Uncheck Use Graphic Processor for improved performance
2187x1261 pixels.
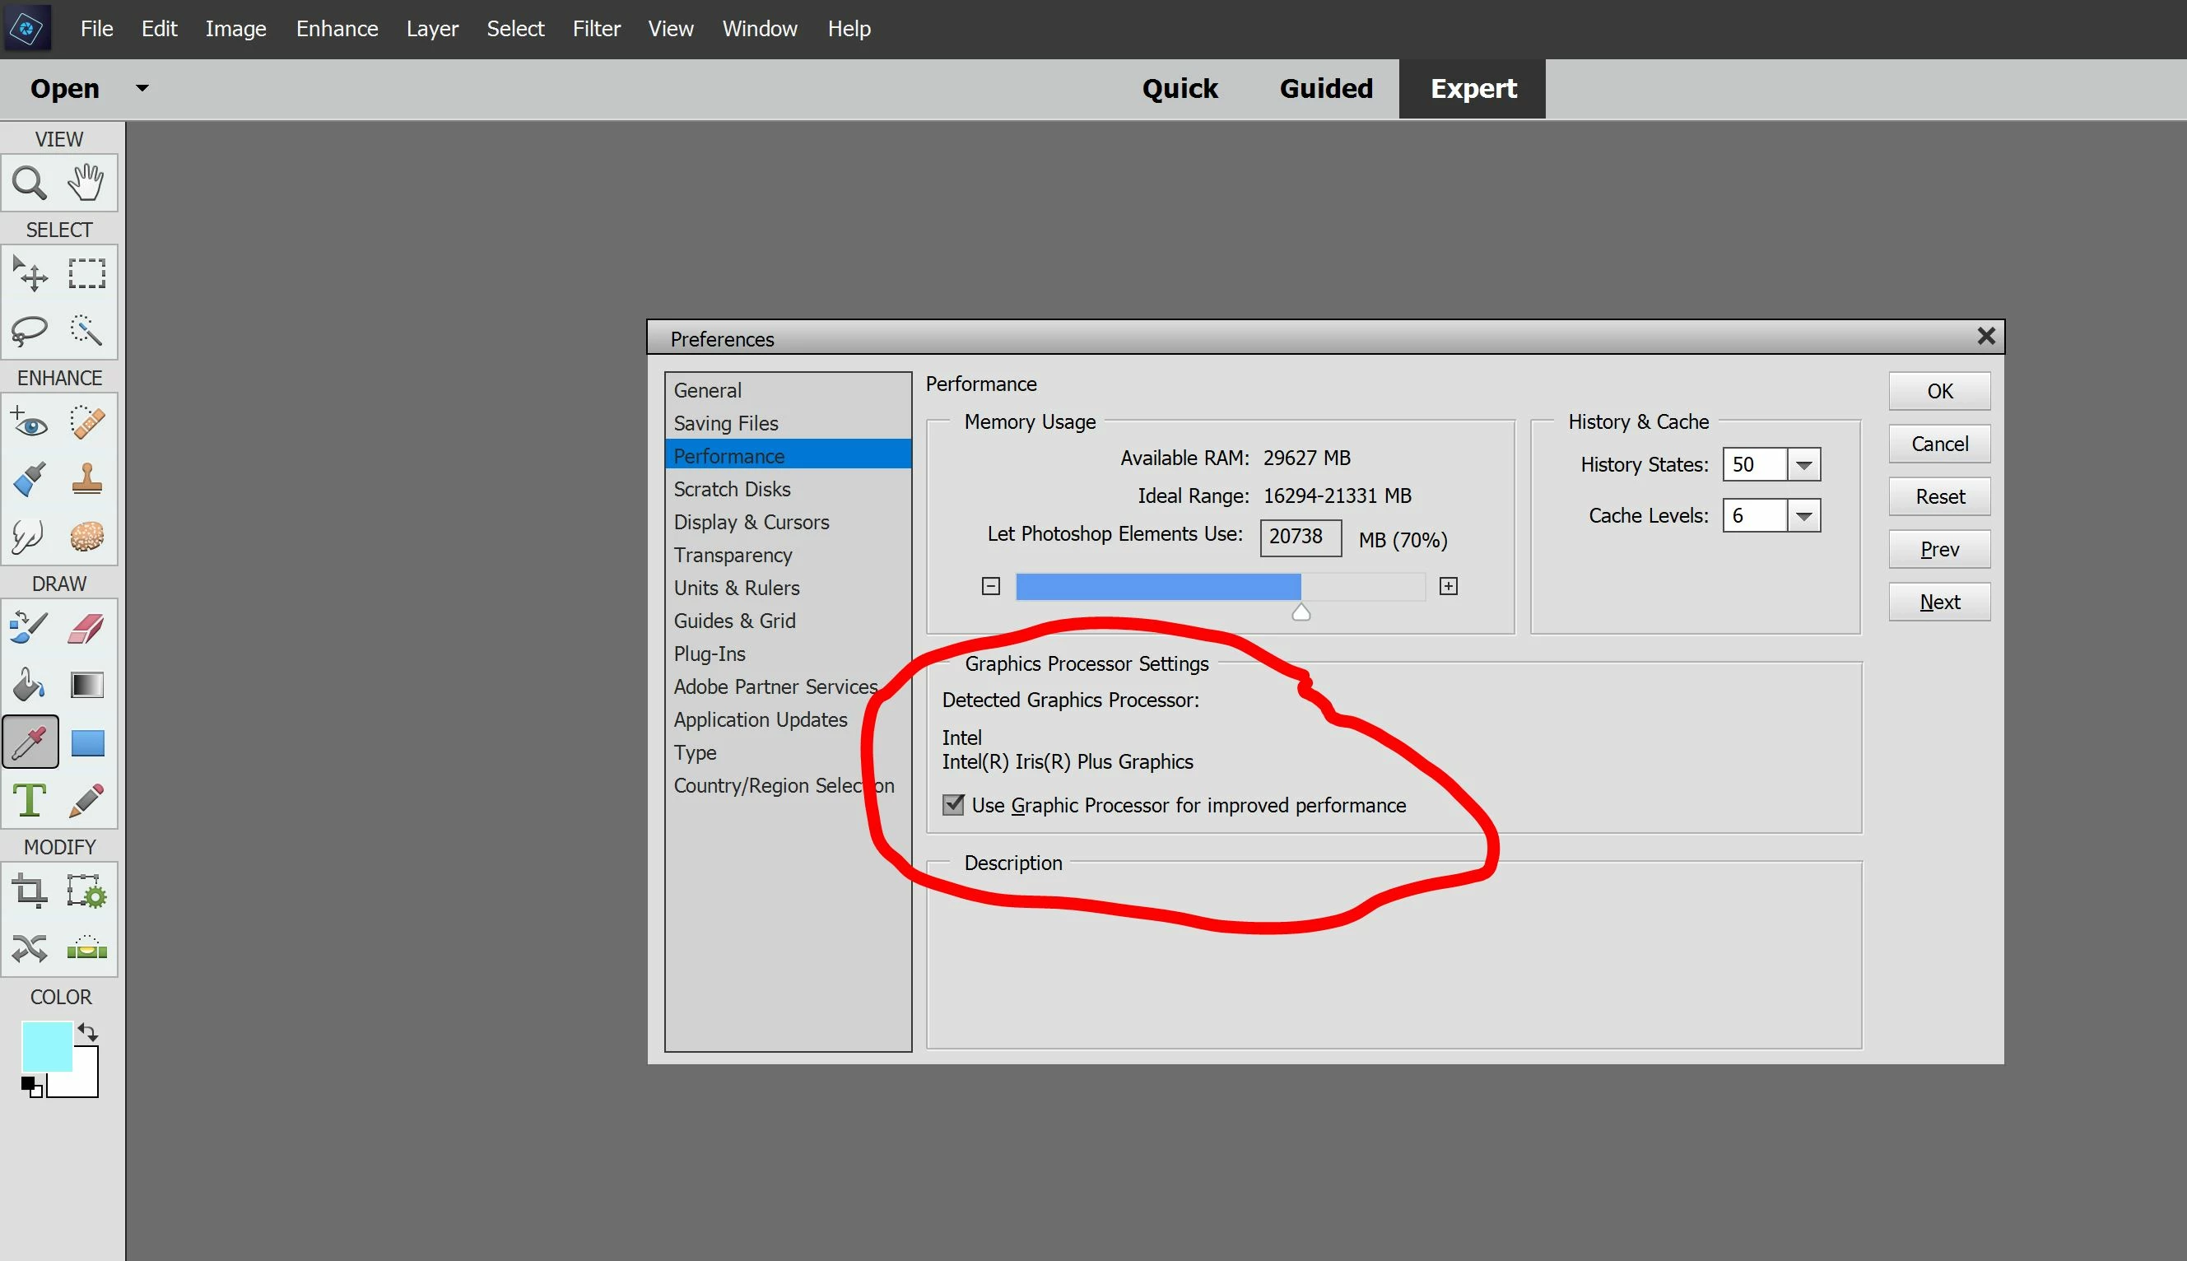pos(953,804)
